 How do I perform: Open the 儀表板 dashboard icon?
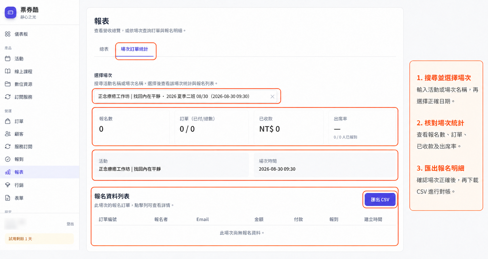click(8, 34)
